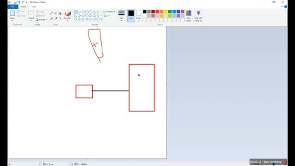Switch to the Home tab
This screenshot has height=166, width=295.
24,7
